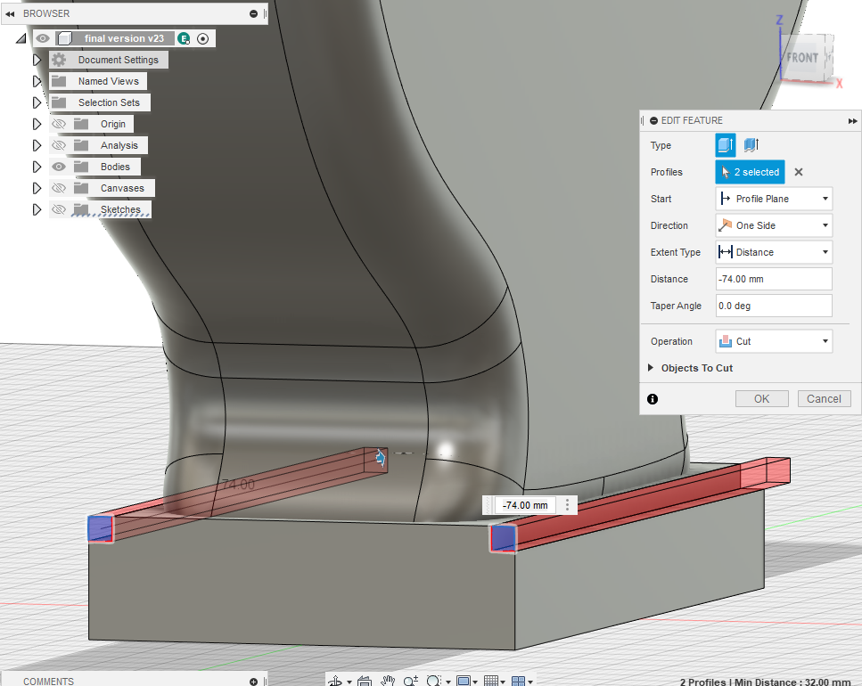Select the final version v23 component icon
Viewport: 862px width, 686px height.
[x=65, y=38]
